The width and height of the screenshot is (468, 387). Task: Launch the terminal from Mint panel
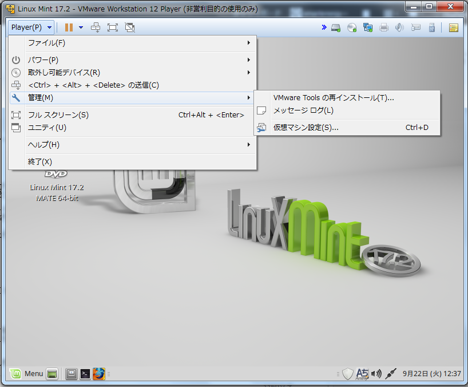[x=85, y=374]
